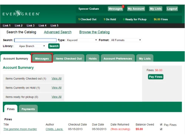Toggle the Pay Fines header checkbox
Image resolution: width=185 pixels, height=139 pixels.
[161, 125]
